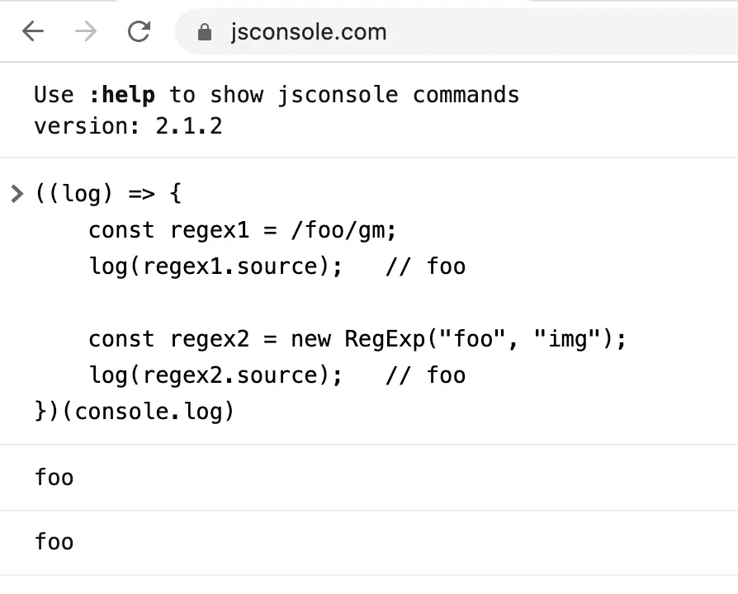
Task: Reload the jsconsole page
Action: tap(139, 32)
